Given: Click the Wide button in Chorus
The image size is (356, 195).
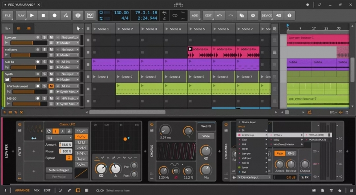Looking at the screenshot, I should pos(206,136).
